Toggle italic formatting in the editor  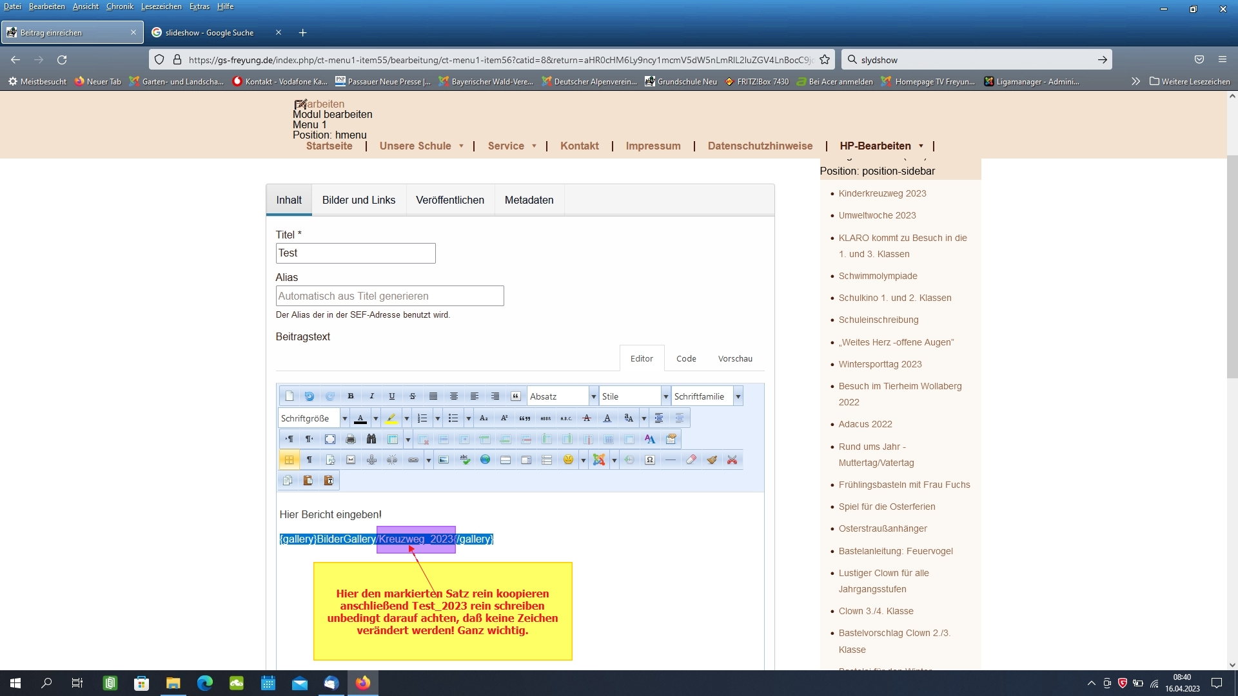pyautogui.click(x=371, y=396)
